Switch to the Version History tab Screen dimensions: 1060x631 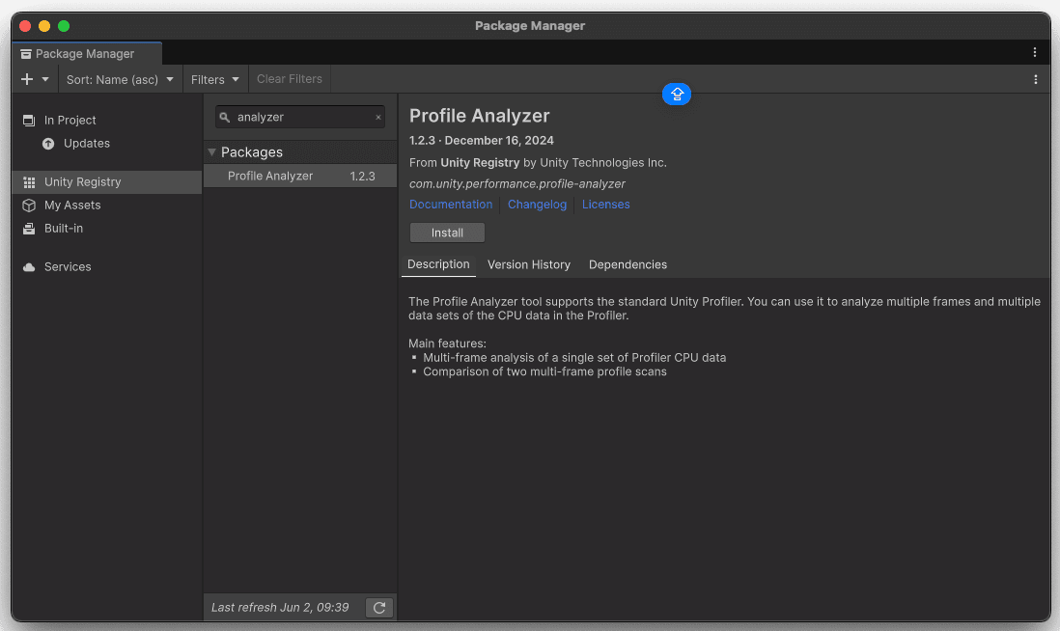point(528,264)
